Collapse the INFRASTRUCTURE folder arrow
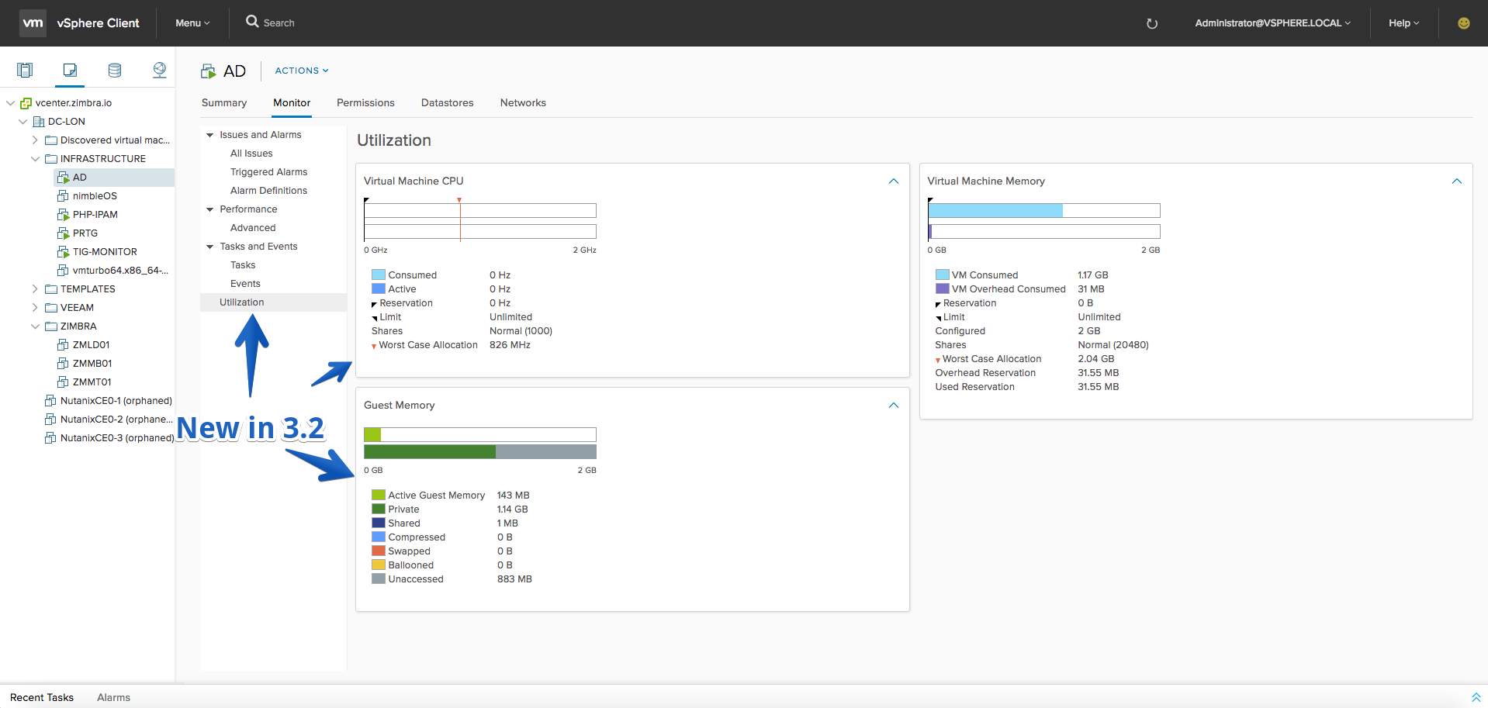This screenshot has width=1488, height=708. pos(35,159)
